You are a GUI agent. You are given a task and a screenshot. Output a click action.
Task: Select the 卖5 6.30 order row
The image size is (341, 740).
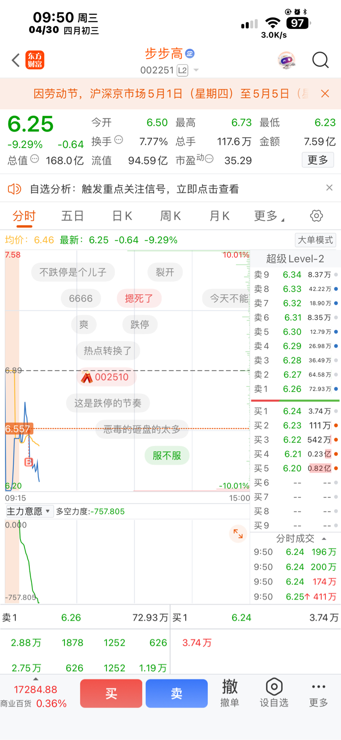(x=296, y=332)
